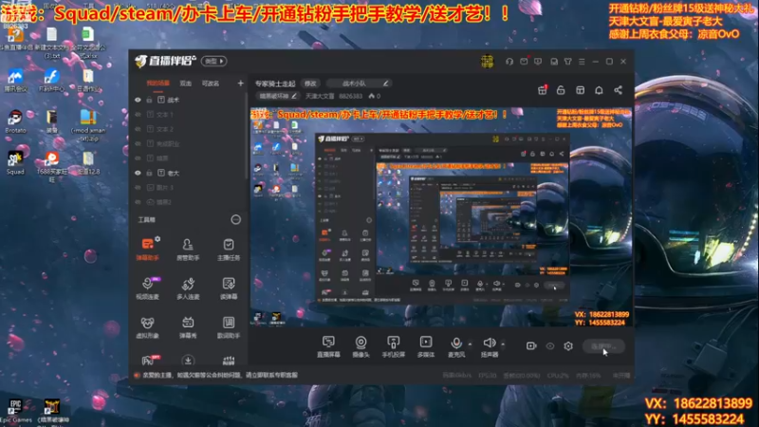
Task: Click the start streaming button at bottom right
Action: pos(604,346)
